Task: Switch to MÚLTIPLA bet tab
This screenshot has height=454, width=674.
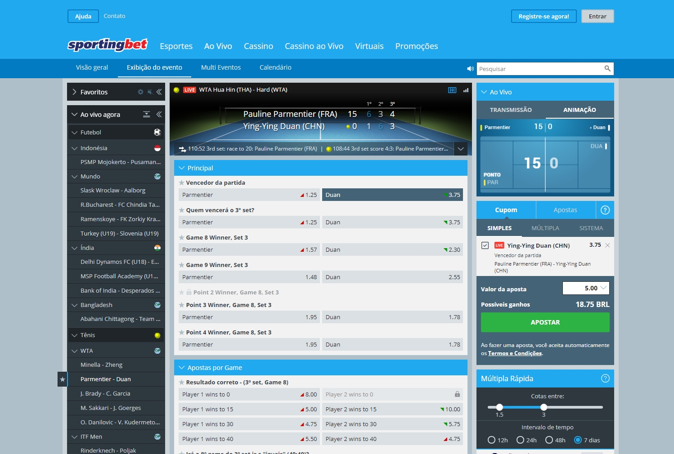Action: [x=545, y=228]
